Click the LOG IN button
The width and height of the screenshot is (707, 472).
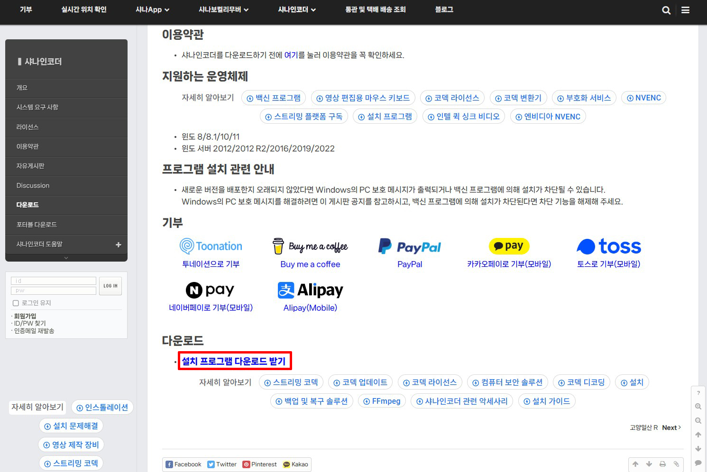(110, 286)
